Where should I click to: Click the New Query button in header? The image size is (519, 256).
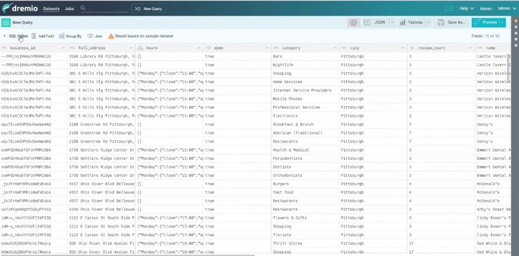point(148,9)
